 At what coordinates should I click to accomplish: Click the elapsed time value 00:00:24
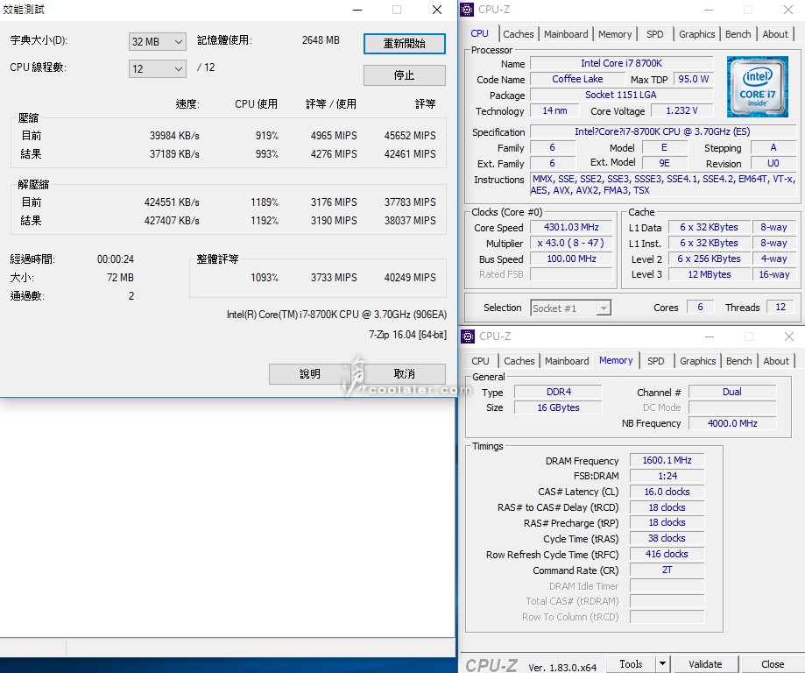click(116, 259)
